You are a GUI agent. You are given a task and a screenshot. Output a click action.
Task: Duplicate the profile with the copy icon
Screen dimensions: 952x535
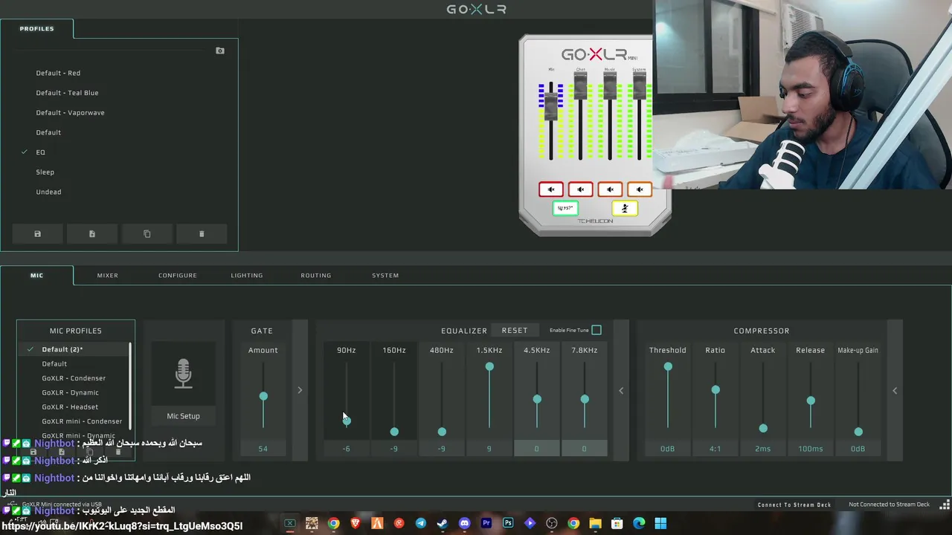[147, 234]
